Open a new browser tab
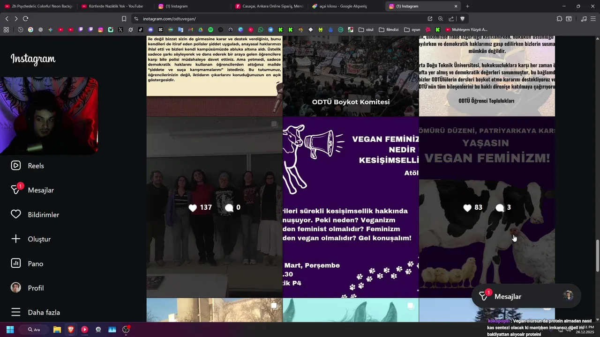This screenshot has height=337, width=600. point(467,6)
